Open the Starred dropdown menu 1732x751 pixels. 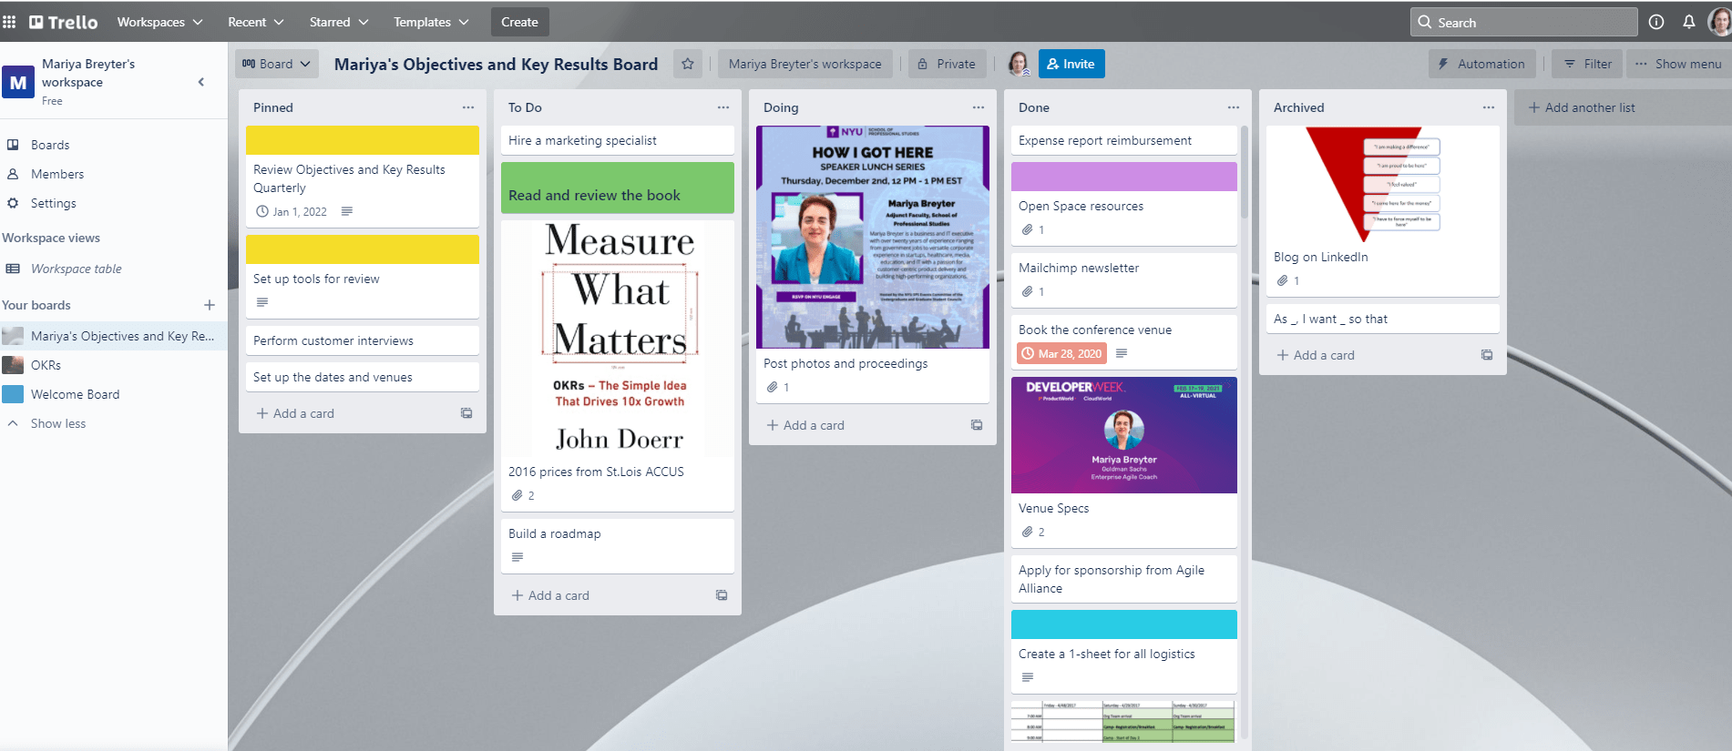click(x=339, y=22)
